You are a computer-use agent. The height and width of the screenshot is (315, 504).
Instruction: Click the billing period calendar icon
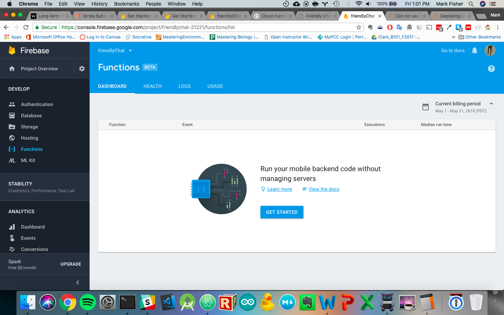point(426,107)
